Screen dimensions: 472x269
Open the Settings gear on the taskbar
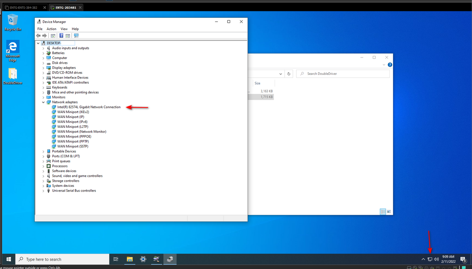(x=143, y=259)
